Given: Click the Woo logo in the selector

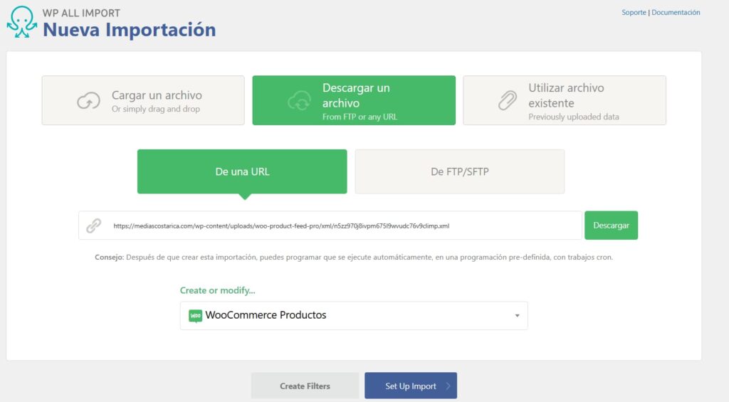Looking at the screenshot, I should (195, 315).
